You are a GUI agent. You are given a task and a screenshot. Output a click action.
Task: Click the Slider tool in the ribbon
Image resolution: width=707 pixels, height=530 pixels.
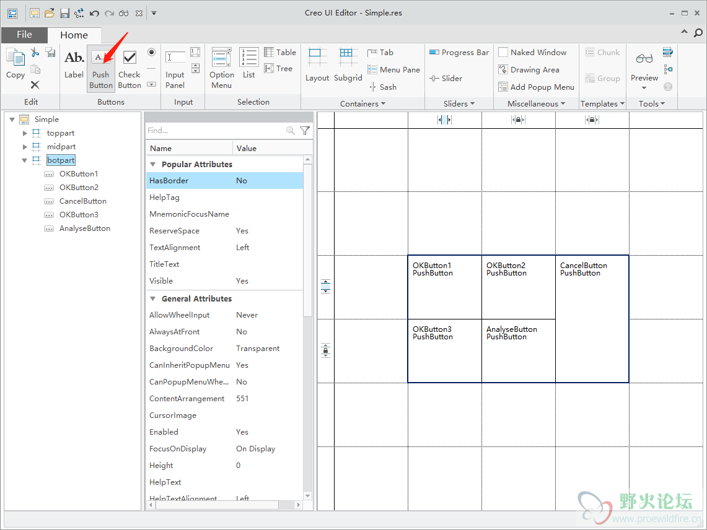[446, 79]
